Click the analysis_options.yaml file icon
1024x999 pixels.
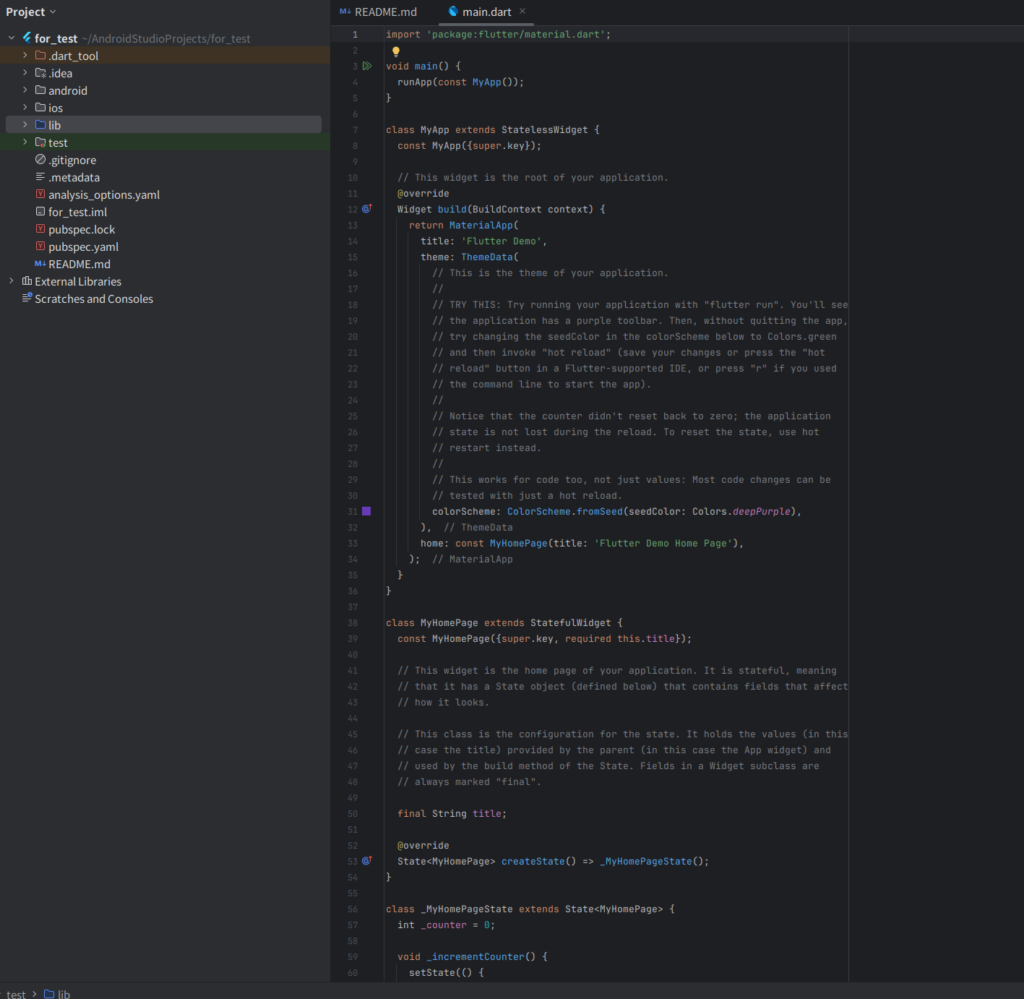(40, 194)
